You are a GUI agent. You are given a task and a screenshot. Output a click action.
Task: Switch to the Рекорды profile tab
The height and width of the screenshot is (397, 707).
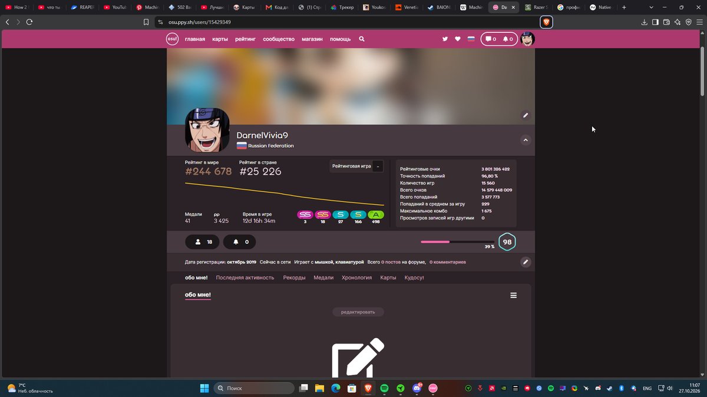coord(294,278)
